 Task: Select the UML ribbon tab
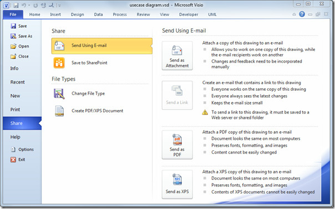click(212, 14)
